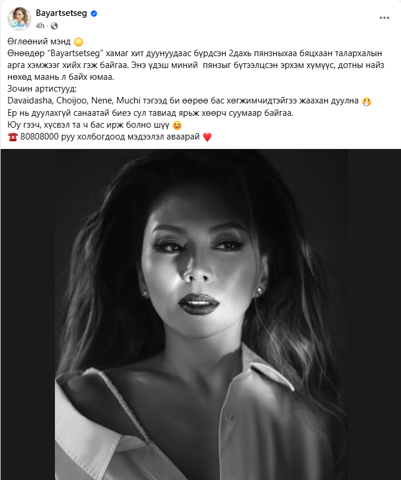Click the guest artist name Muchi
401x480 pixels.
point(129,100)
